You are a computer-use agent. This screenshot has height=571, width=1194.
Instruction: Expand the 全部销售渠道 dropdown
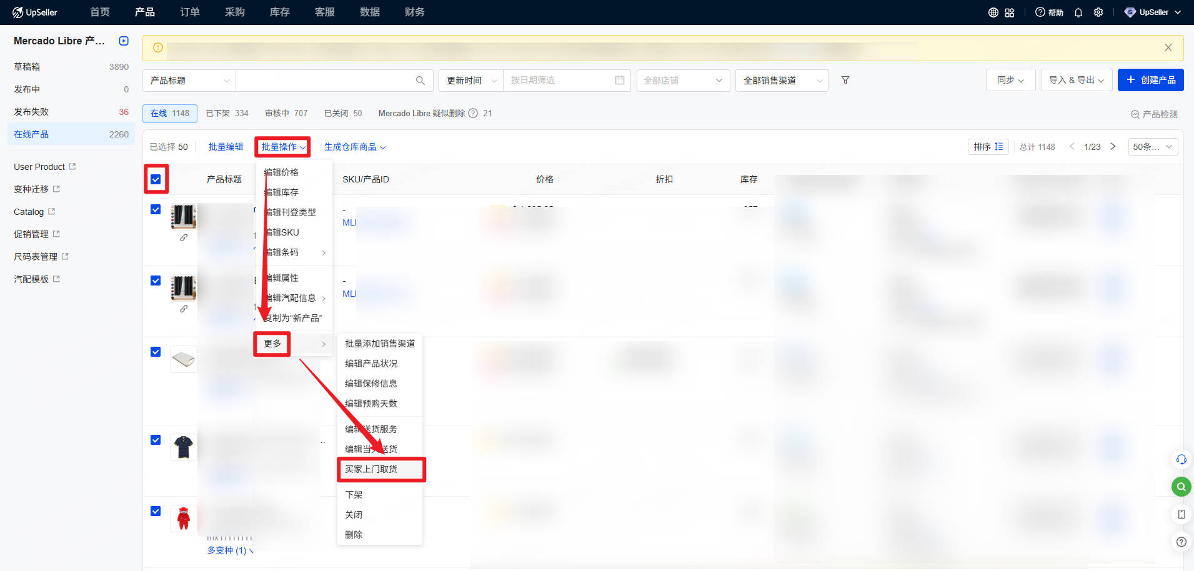click(782, 81)
